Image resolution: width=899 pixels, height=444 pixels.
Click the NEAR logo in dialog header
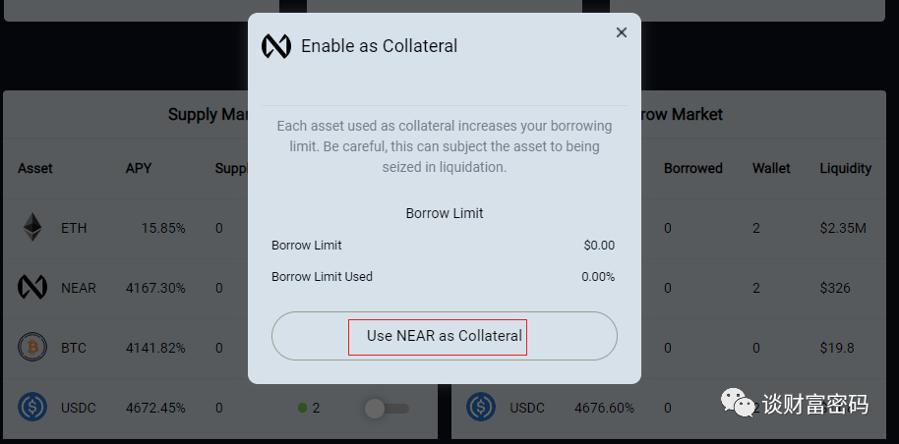pyautogui.click(x=276, y=46)
